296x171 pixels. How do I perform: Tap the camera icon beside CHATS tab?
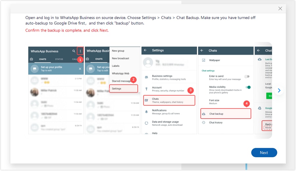(31, 59)
